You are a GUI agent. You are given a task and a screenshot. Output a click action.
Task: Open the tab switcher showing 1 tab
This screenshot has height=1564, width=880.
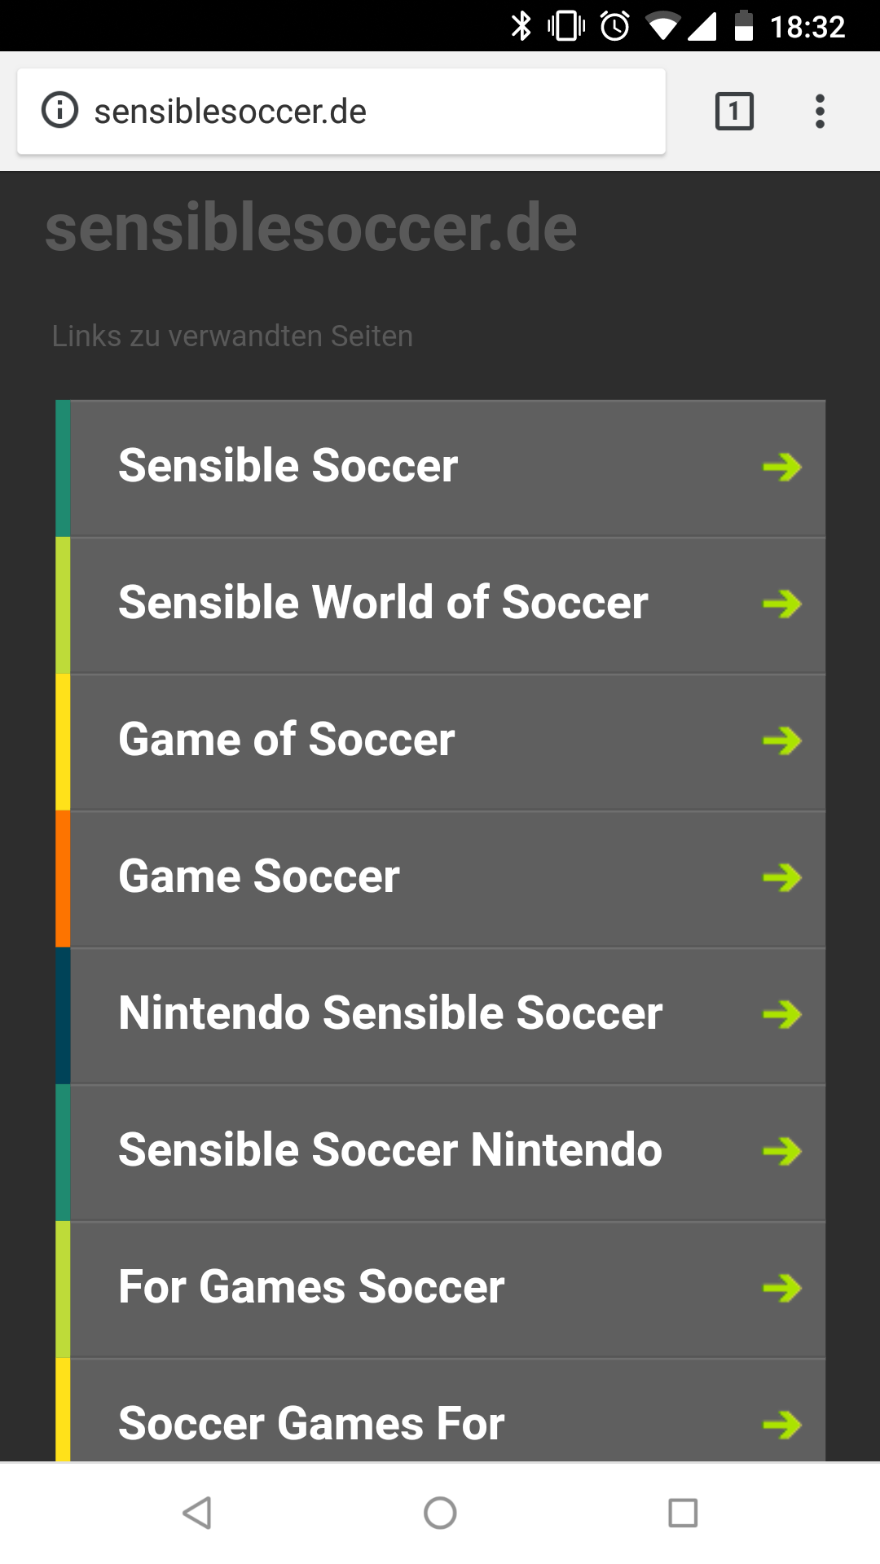pyautogui.click(x=733, y=111)
